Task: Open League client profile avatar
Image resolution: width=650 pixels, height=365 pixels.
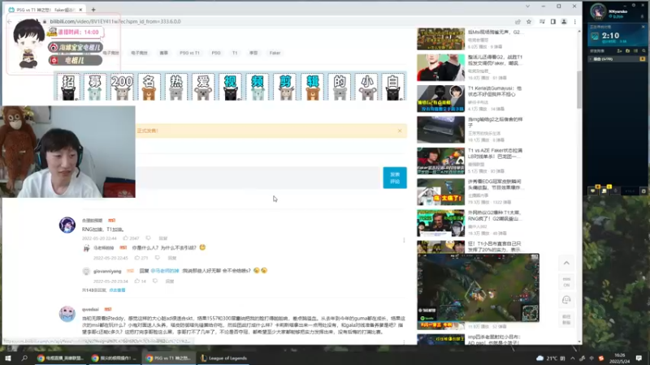Action: click(598, 12)
